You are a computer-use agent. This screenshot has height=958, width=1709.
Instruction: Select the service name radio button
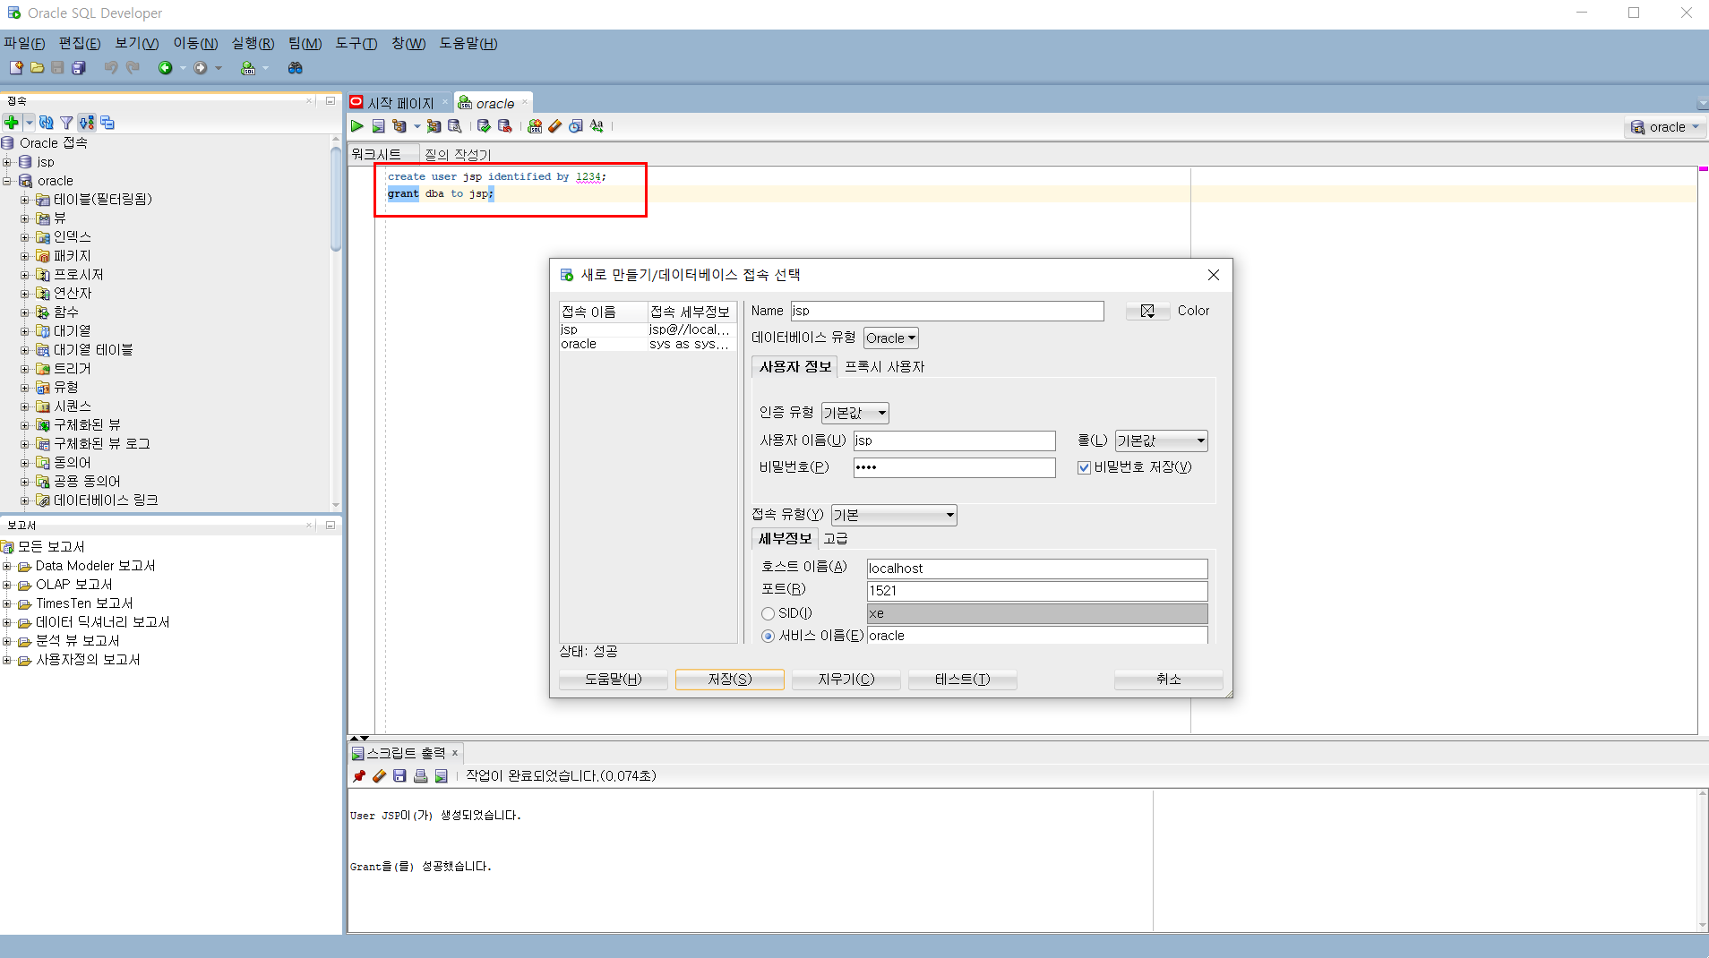click(x=768, y=636)
